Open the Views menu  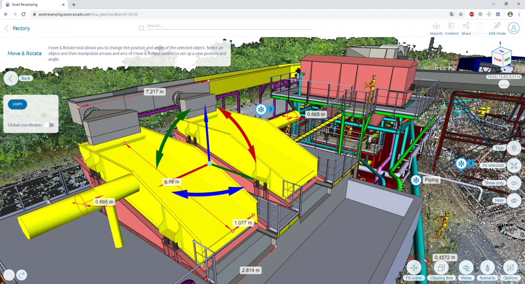tap(466, 267)
